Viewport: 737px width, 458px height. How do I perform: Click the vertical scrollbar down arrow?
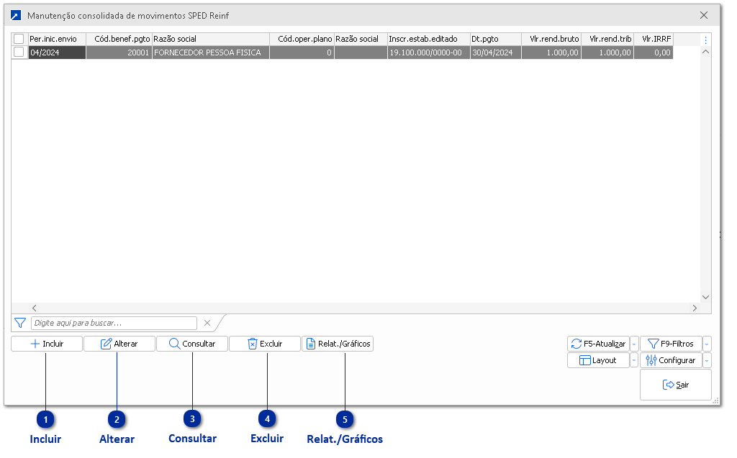pyautogui.click(x=705, y=297)
